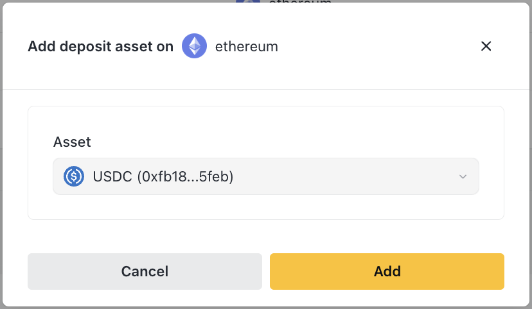Select the "ethereum" network name text
Viewport: 532px width, 309px height.
(x=247, y=46)
